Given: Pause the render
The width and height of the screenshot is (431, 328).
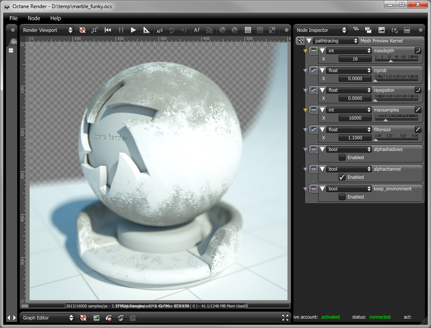Looking at the screenshot, I should [x=121, y=30].
